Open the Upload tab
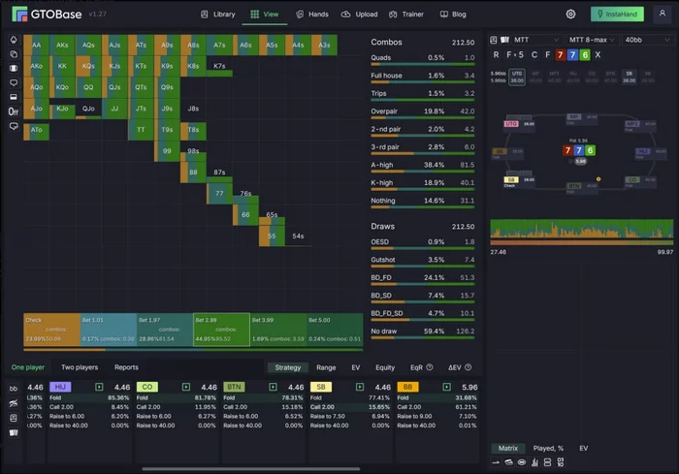The image size is (679, 474). 360,15
